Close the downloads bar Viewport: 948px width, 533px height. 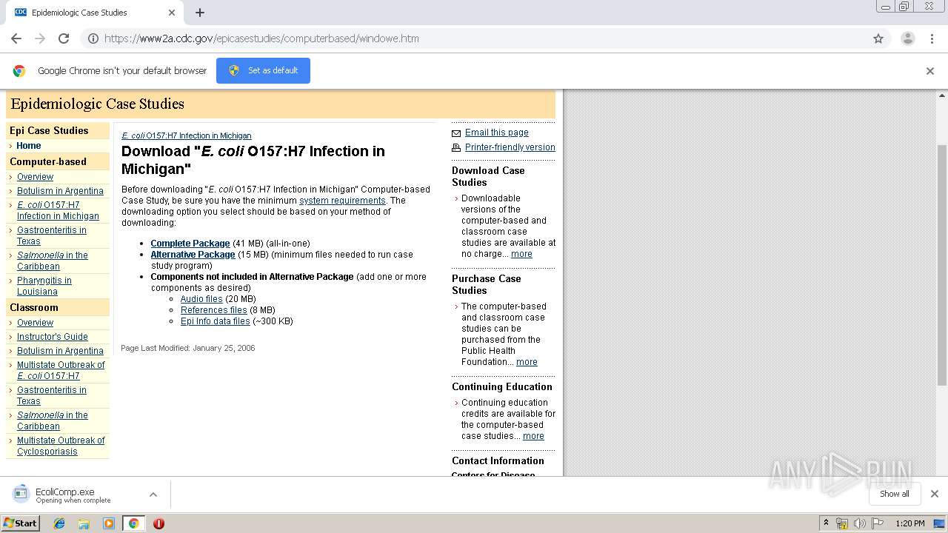point(935,494)
